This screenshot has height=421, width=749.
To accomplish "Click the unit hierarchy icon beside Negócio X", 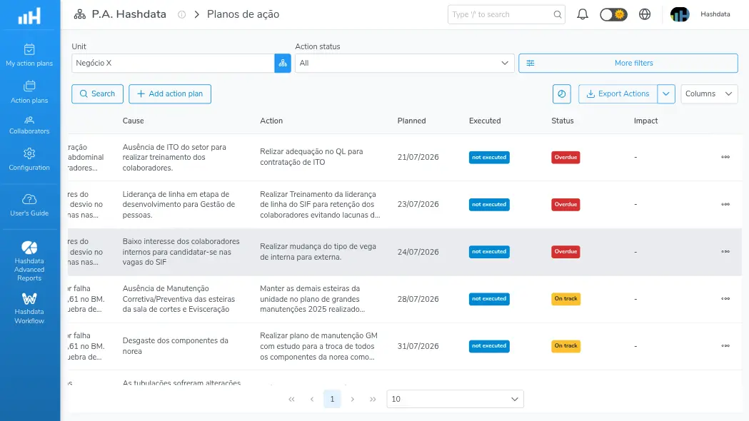I will 283,63.
